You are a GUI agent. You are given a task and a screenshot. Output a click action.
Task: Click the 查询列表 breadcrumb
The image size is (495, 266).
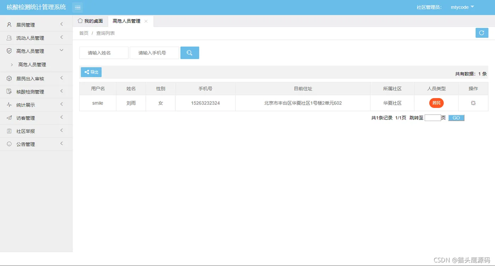(x=105, y=33)
